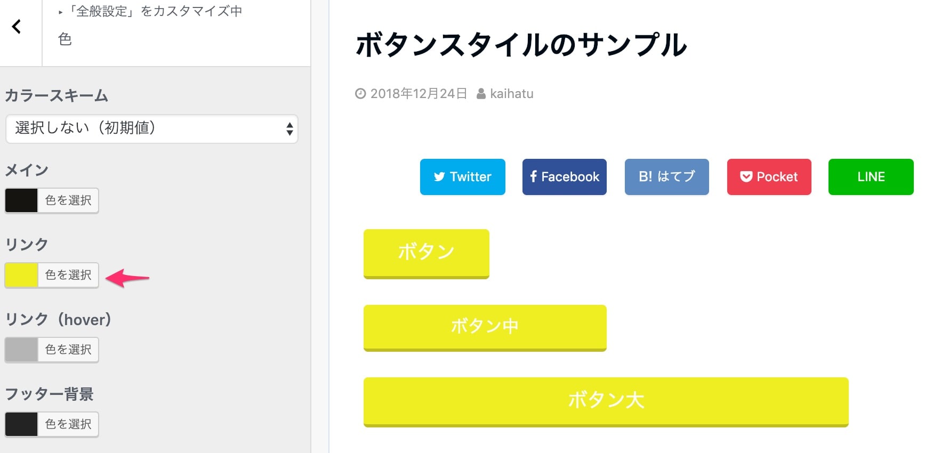
Task: Click the Pocket logo icon
Action: [x=746, y=177]
